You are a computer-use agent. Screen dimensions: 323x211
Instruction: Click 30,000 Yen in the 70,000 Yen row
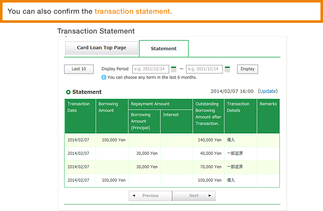pyautogui.click(x=147, y=167)
